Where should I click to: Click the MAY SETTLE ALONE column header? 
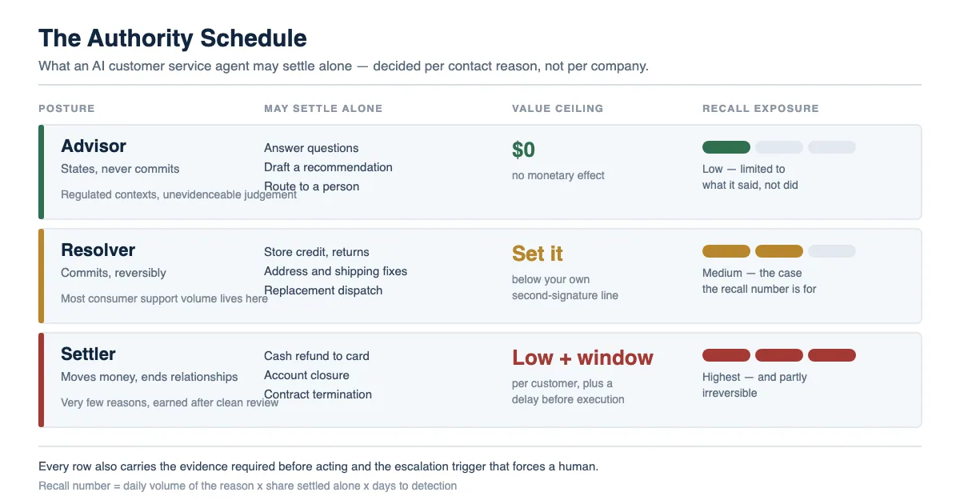pyautogui.click(x=323, y=109)
